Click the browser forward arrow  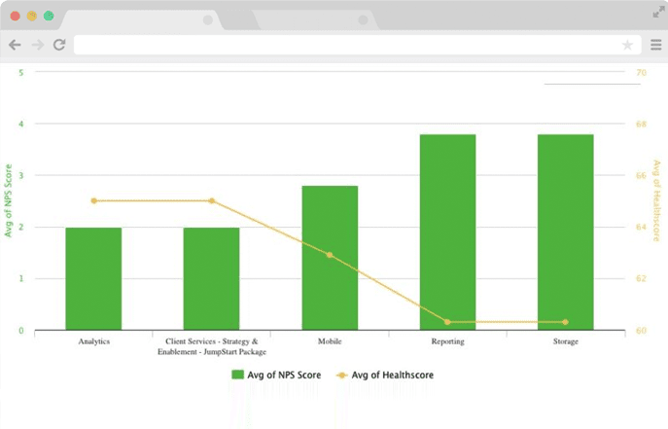pyautogui.click(x=37, y=45)
